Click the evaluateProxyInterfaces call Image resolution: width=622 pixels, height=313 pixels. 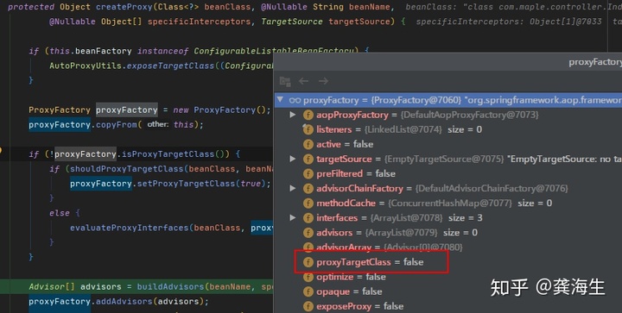coord(130,228)
